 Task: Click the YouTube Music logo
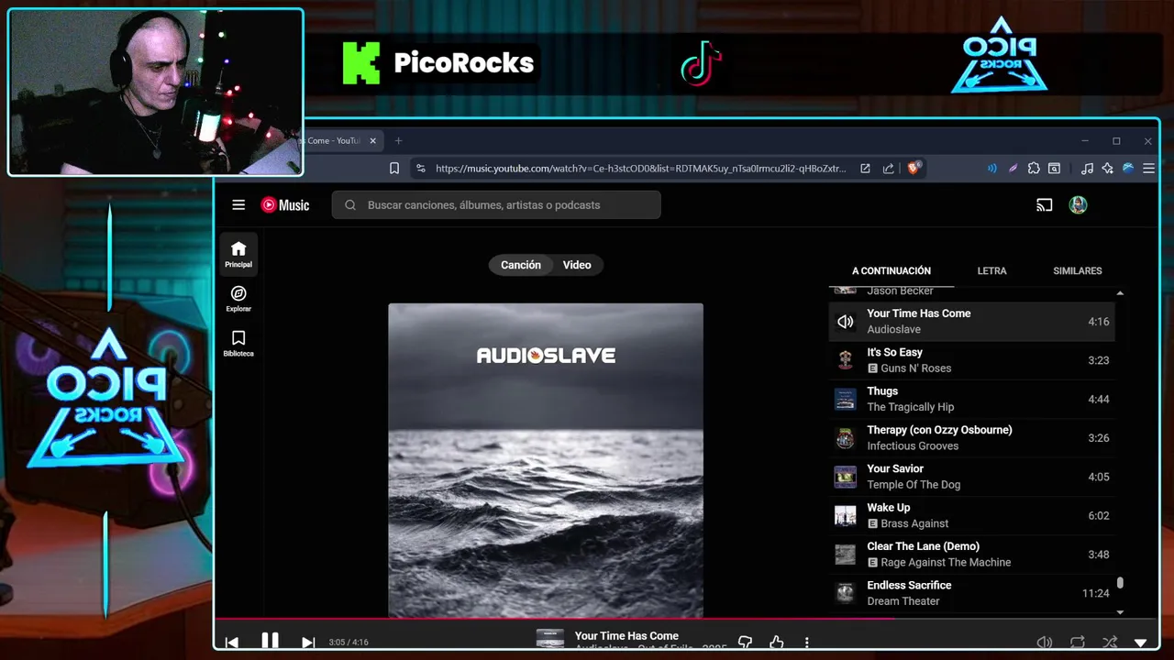[x=285, y=205]
